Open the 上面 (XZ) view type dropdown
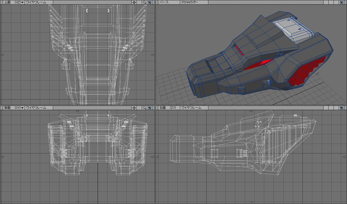This screenshot has width=347, height=204. [x=13, y=2]
